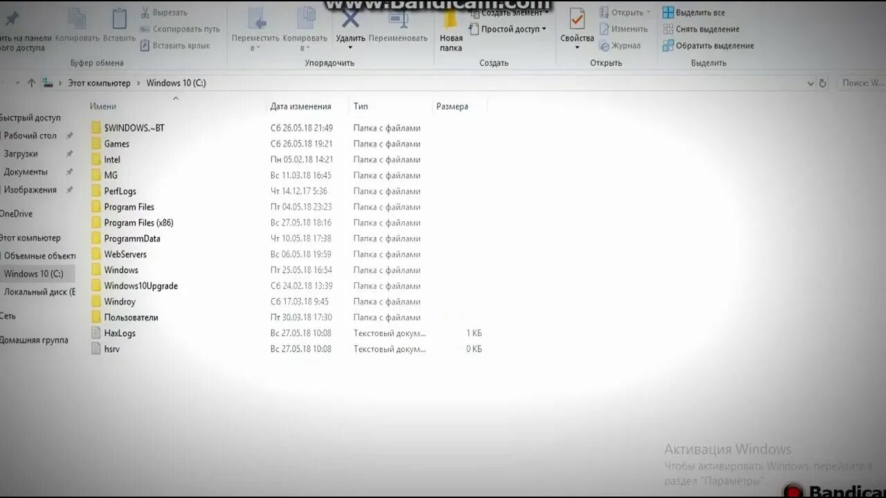Sort by the Дата изменения column header

tap(300, 107)
